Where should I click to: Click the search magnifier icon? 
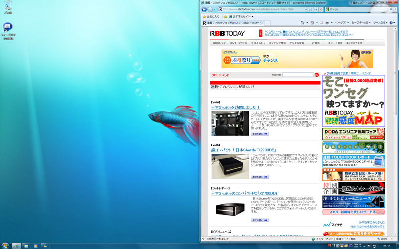coord(391,9)
